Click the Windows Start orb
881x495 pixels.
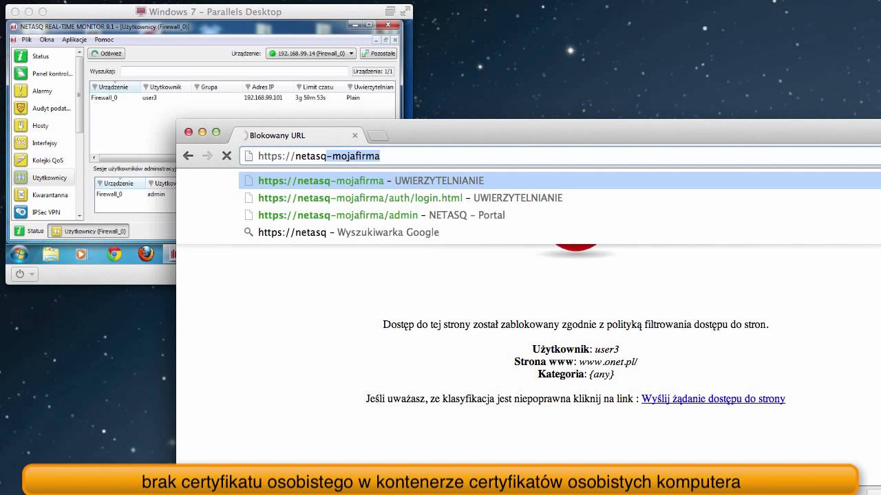point(19,254)
